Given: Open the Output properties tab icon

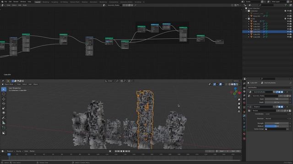Looking at the screenshot, I should pos(244,92).
